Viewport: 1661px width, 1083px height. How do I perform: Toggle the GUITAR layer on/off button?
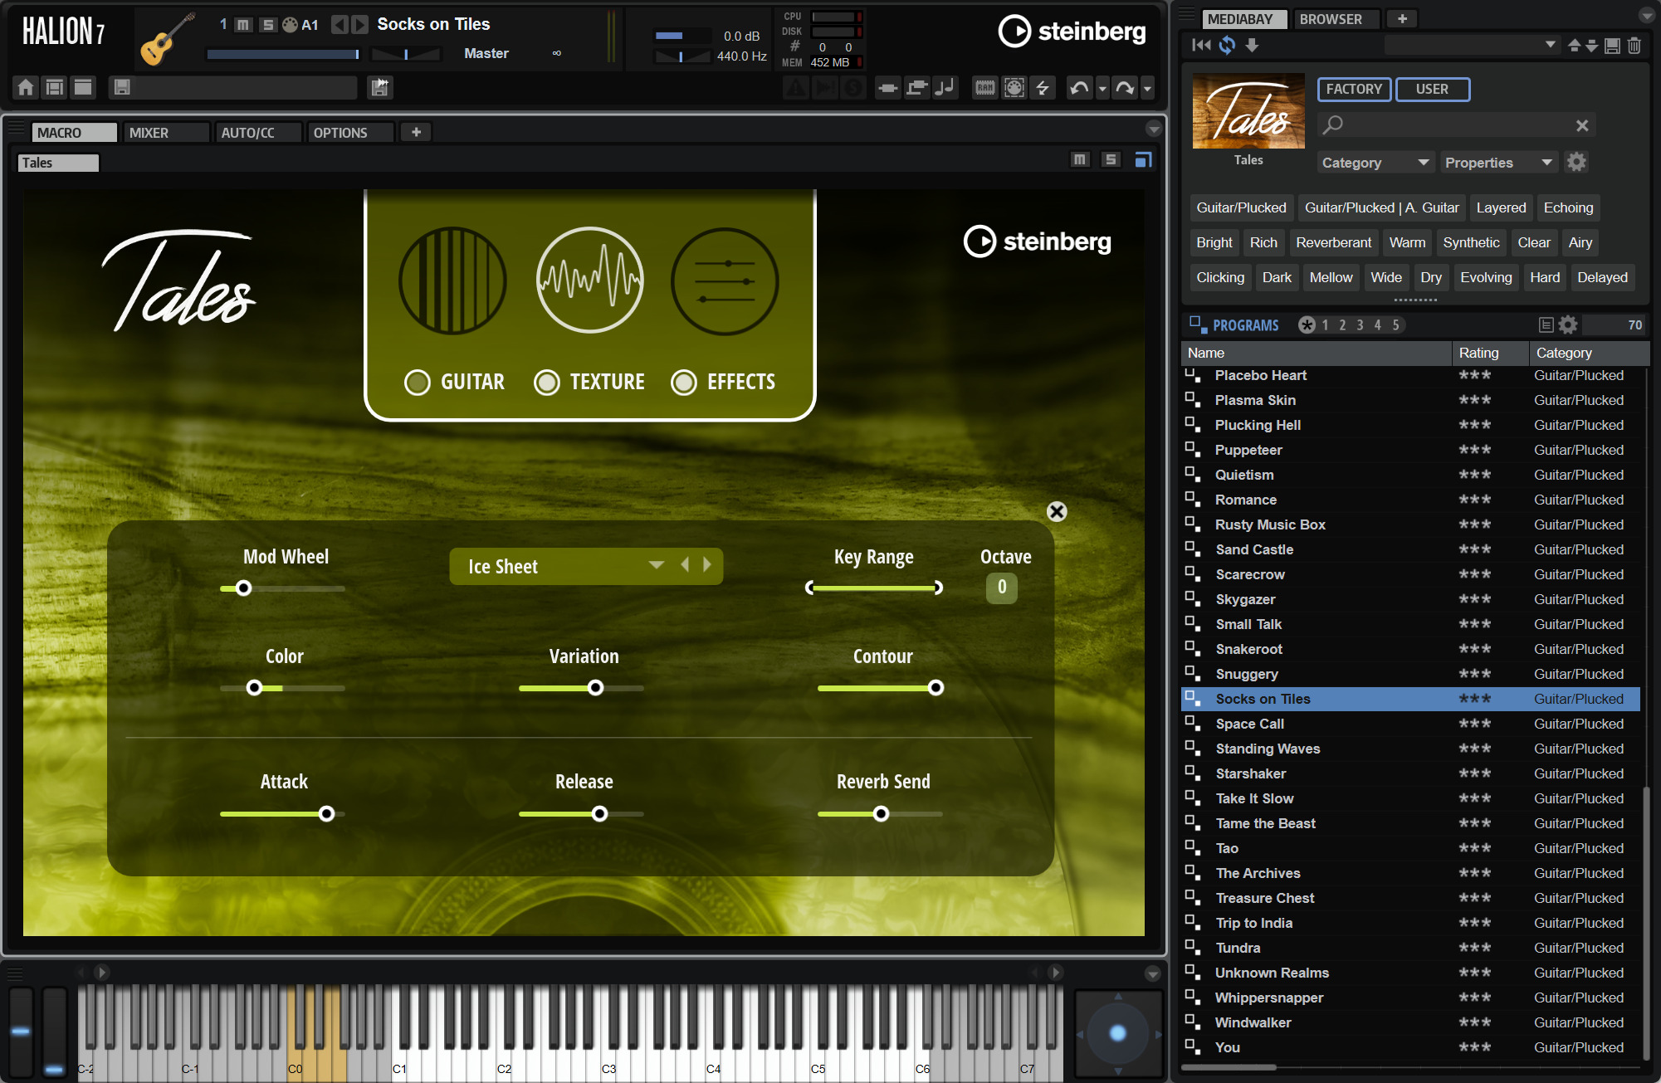417,383
